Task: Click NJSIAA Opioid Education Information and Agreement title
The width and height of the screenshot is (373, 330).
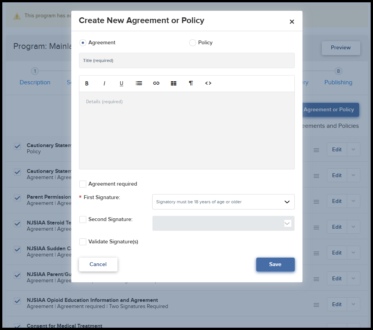Action: [x=92, y=300]
